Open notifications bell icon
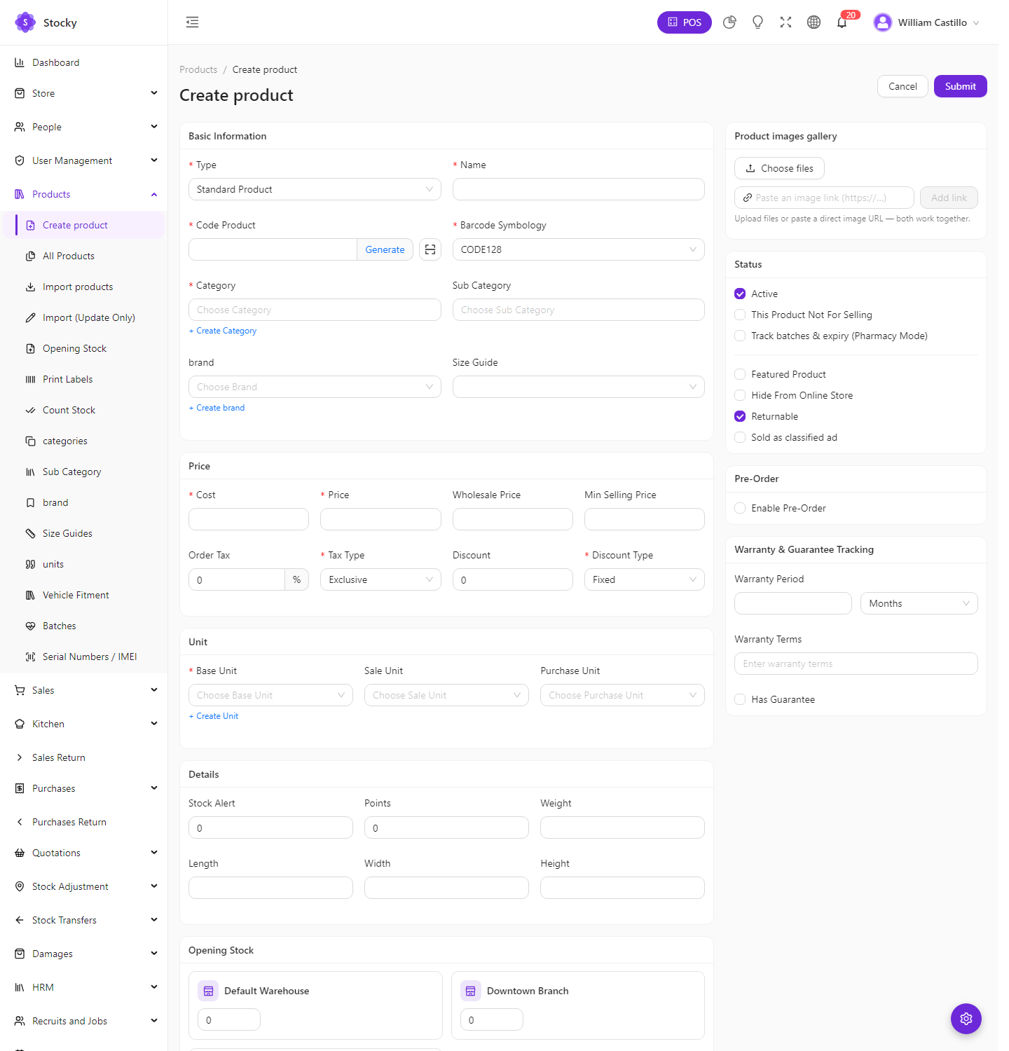This screenshot has width=1009, height=1051. [842, 22]
